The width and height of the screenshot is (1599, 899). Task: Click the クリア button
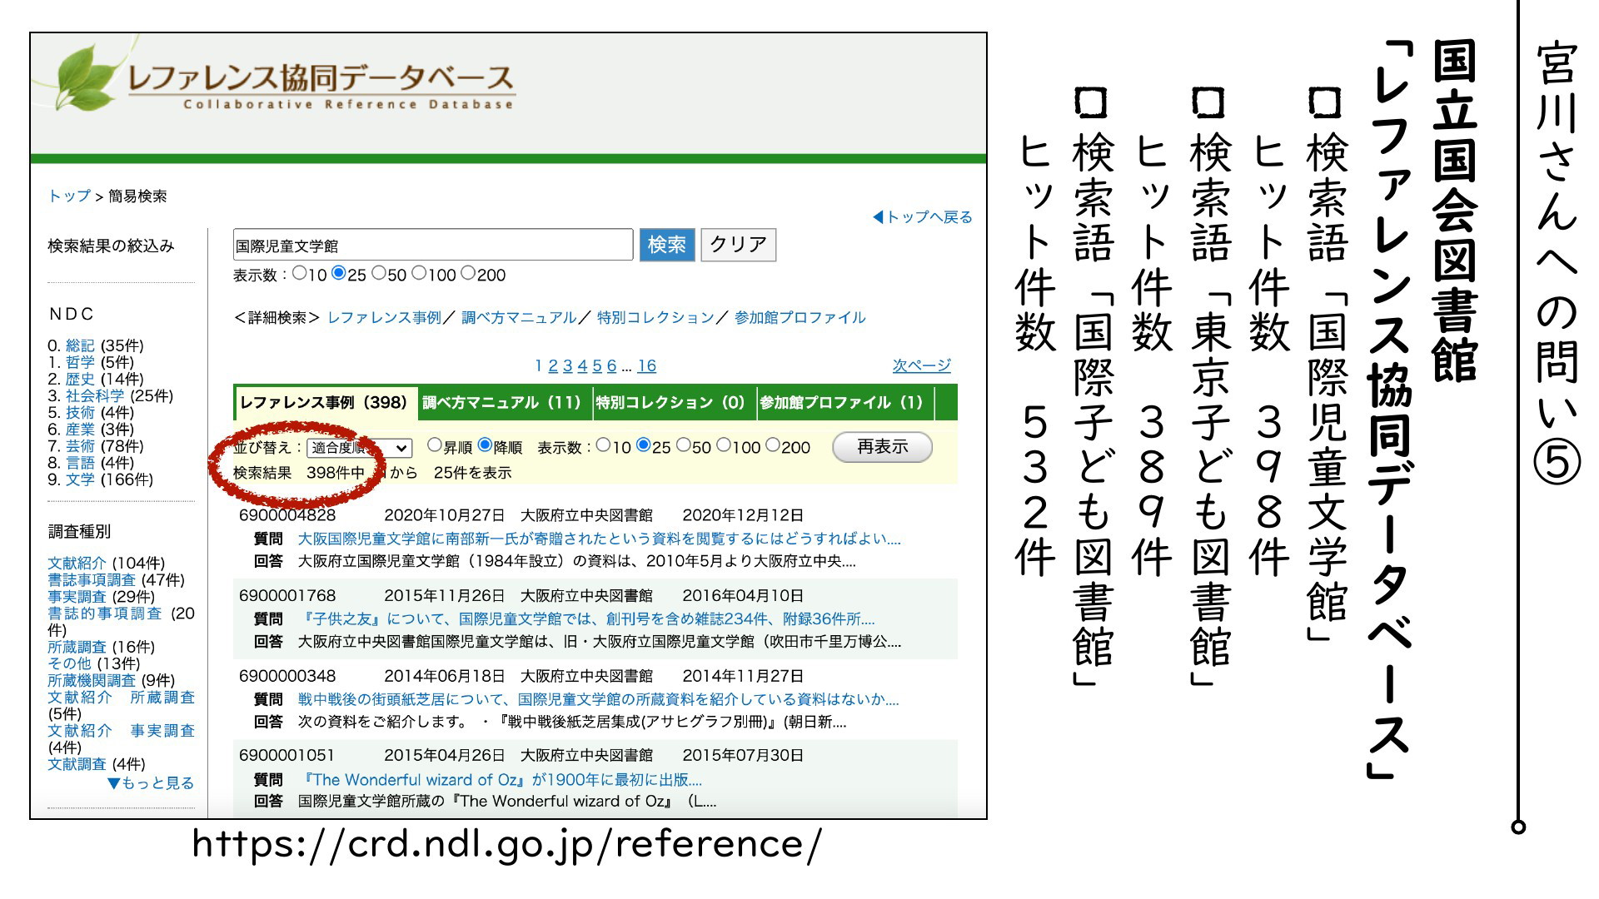click(738, 245)
